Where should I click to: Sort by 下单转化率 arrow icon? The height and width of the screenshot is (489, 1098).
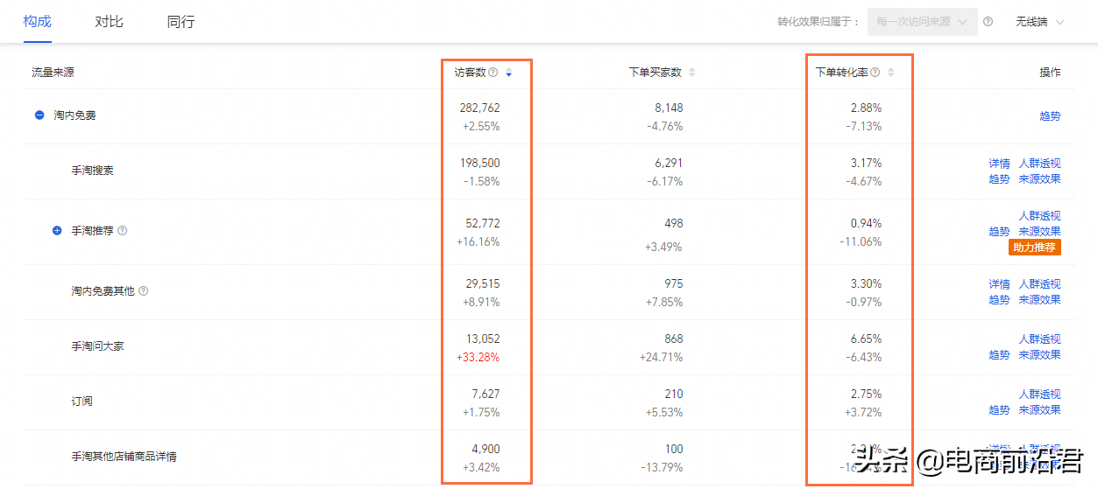[x=891, y=73]
